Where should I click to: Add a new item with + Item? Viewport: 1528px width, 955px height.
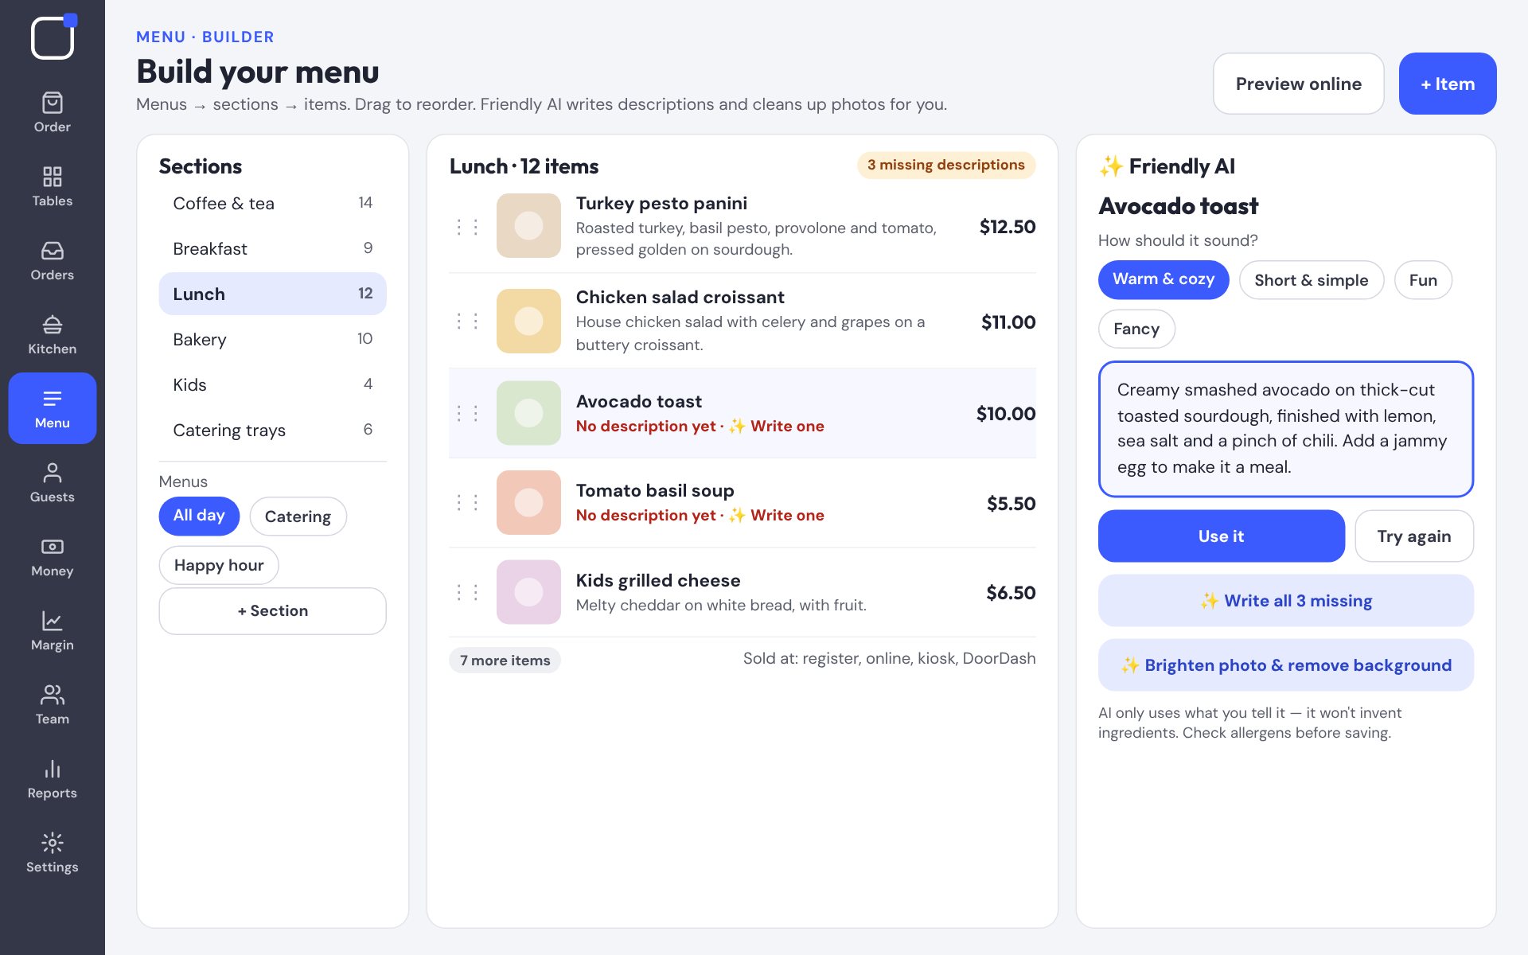1448,84
